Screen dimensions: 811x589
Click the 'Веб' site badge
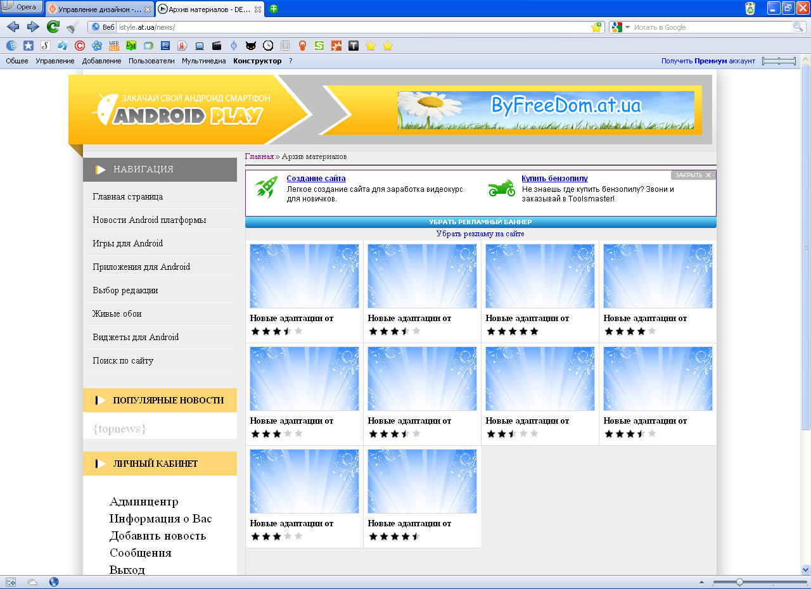tap(103, 27)
